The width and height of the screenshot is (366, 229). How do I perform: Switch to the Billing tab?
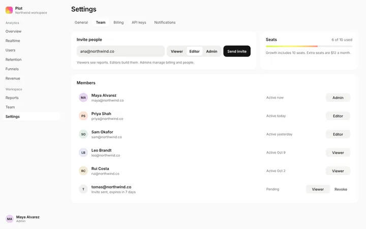coord(118,22)
